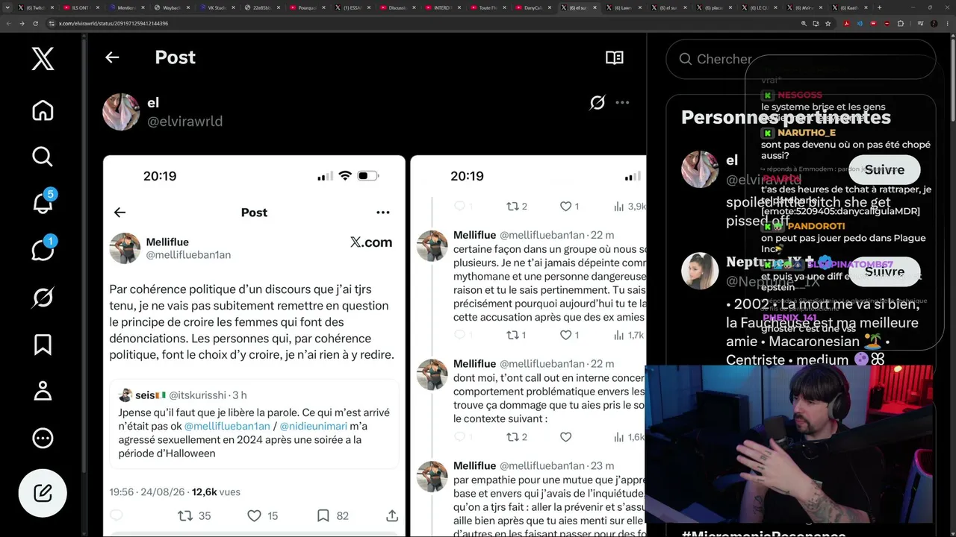
Task: Switch to the ILS ONT YouTube tab
Action: coord(80,7)
